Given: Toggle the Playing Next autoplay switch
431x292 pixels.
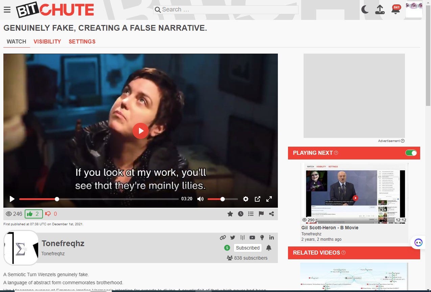Looking at the screenshot, I should click(411, 153).
